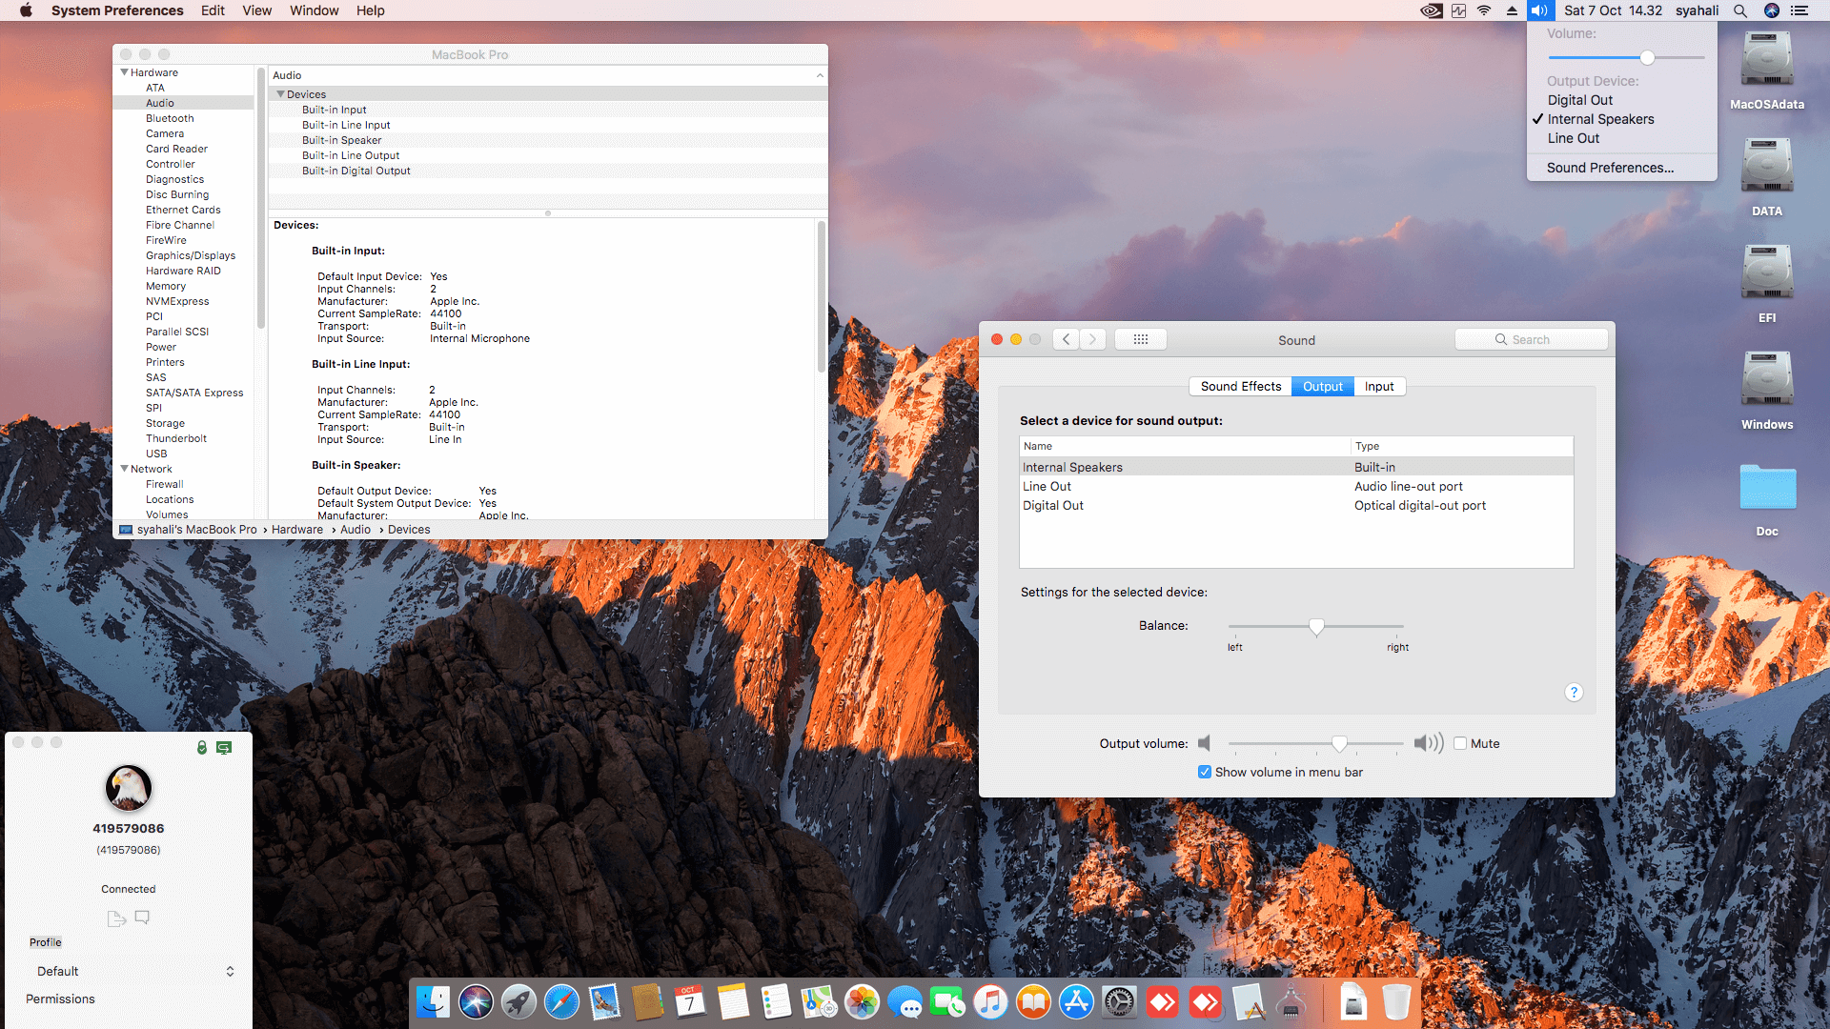Click the Show All grid button in Sound
Image resolution: width=1830 pixels, height=1029 pixels.
point(1140,339)
